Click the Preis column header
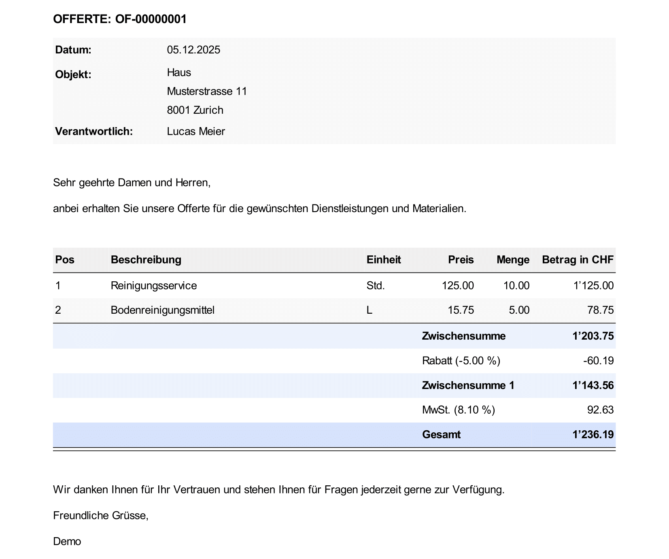 (x=461, y=260)
